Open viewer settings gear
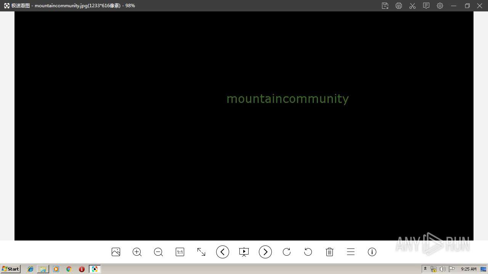The image size is (488, 274). (x=440, y=6)
